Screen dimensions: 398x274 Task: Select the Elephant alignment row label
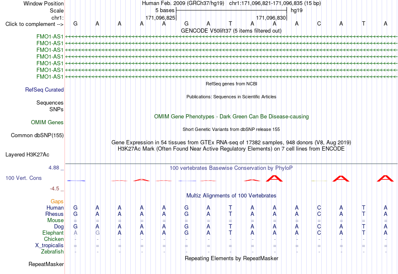(x=53, y=233)
